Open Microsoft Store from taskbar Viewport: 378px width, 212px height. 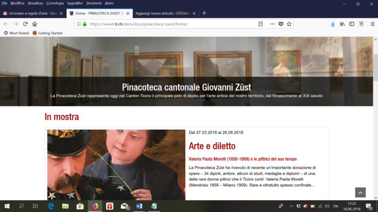pos(80,206)
